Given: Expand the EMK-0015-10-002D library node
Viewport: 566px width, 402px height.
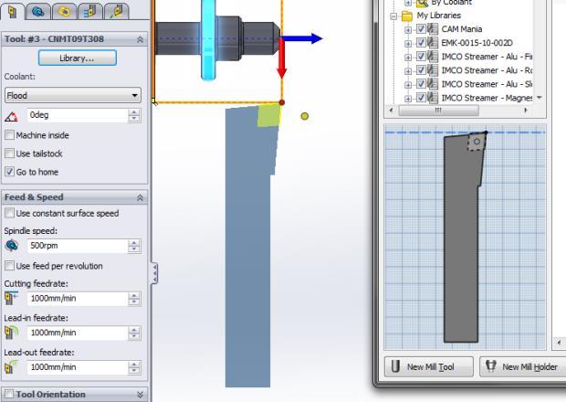Looking at the screenshot, I should (408, 43).
